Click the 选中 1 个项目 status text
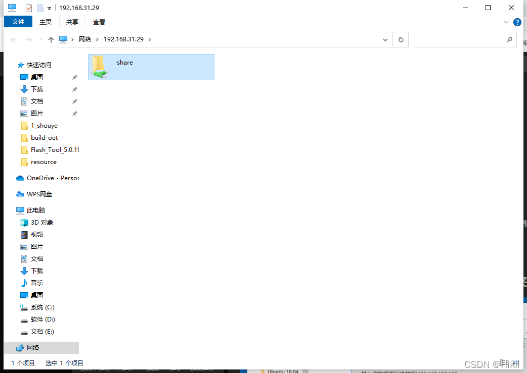Image resolution: width=527 pixels, height=373 pixels. pos(64,363)
